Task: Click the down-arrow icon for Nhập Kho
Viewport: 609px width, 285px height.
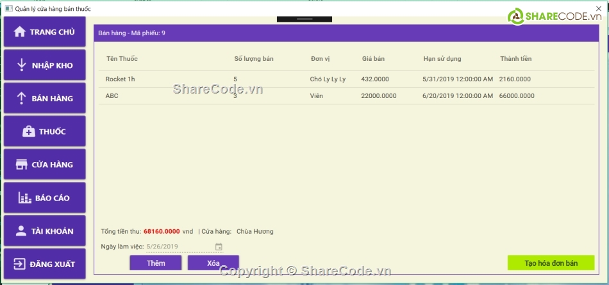Action: [x=21, y=65]
